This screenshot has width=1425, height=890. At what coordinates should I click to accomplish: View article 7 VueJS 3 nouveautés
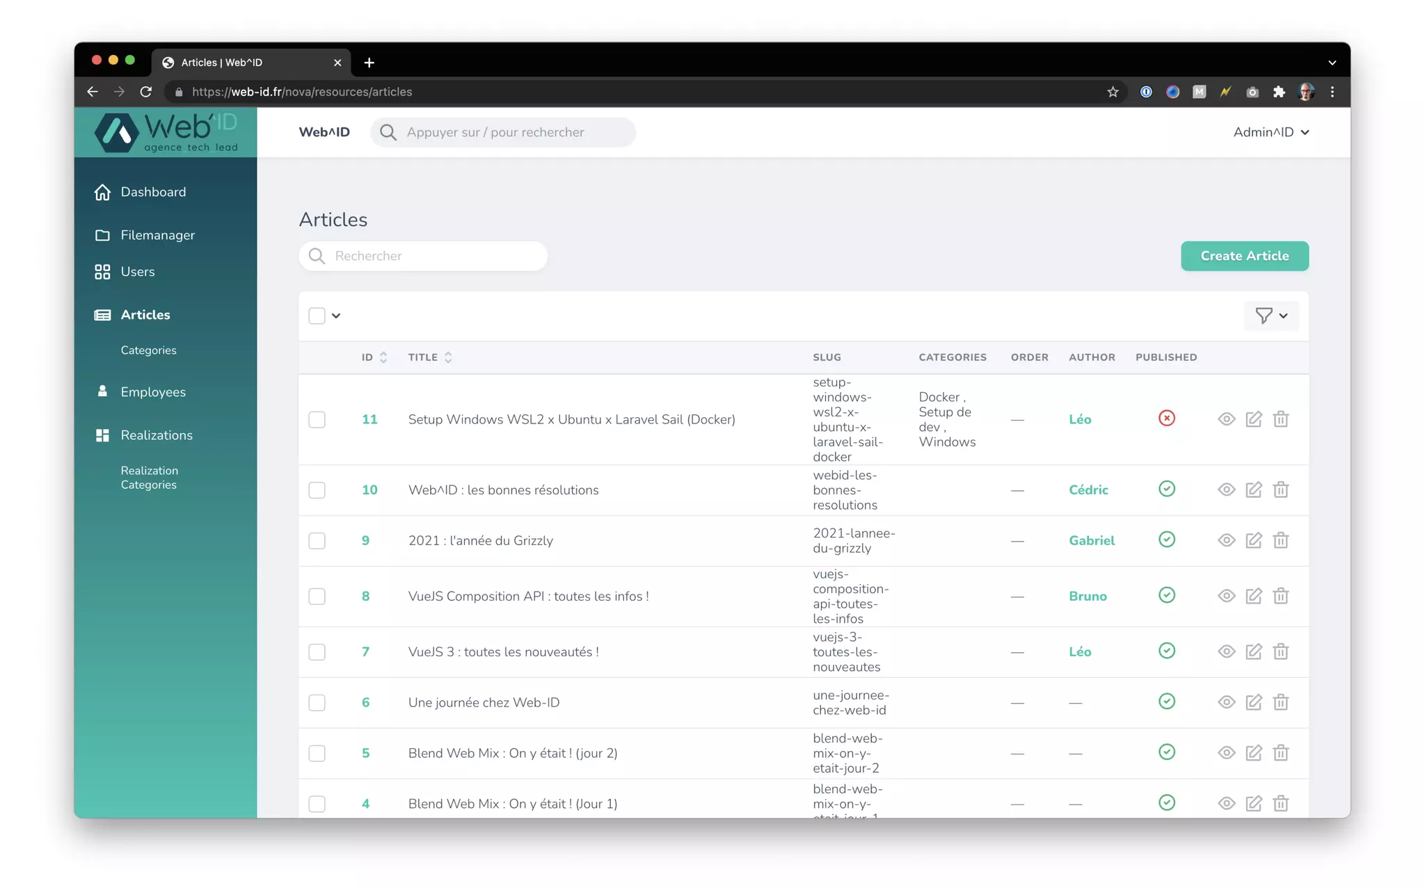click(1226, 652)
